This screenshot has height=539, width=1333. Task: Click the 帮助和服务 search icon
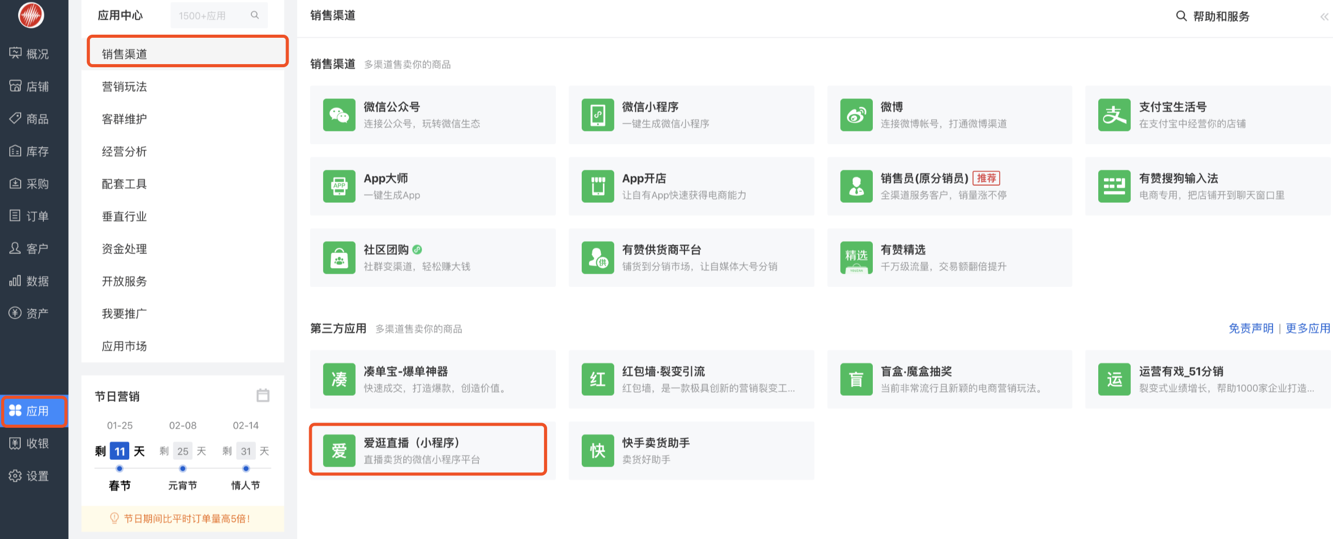coord(1181,16)
